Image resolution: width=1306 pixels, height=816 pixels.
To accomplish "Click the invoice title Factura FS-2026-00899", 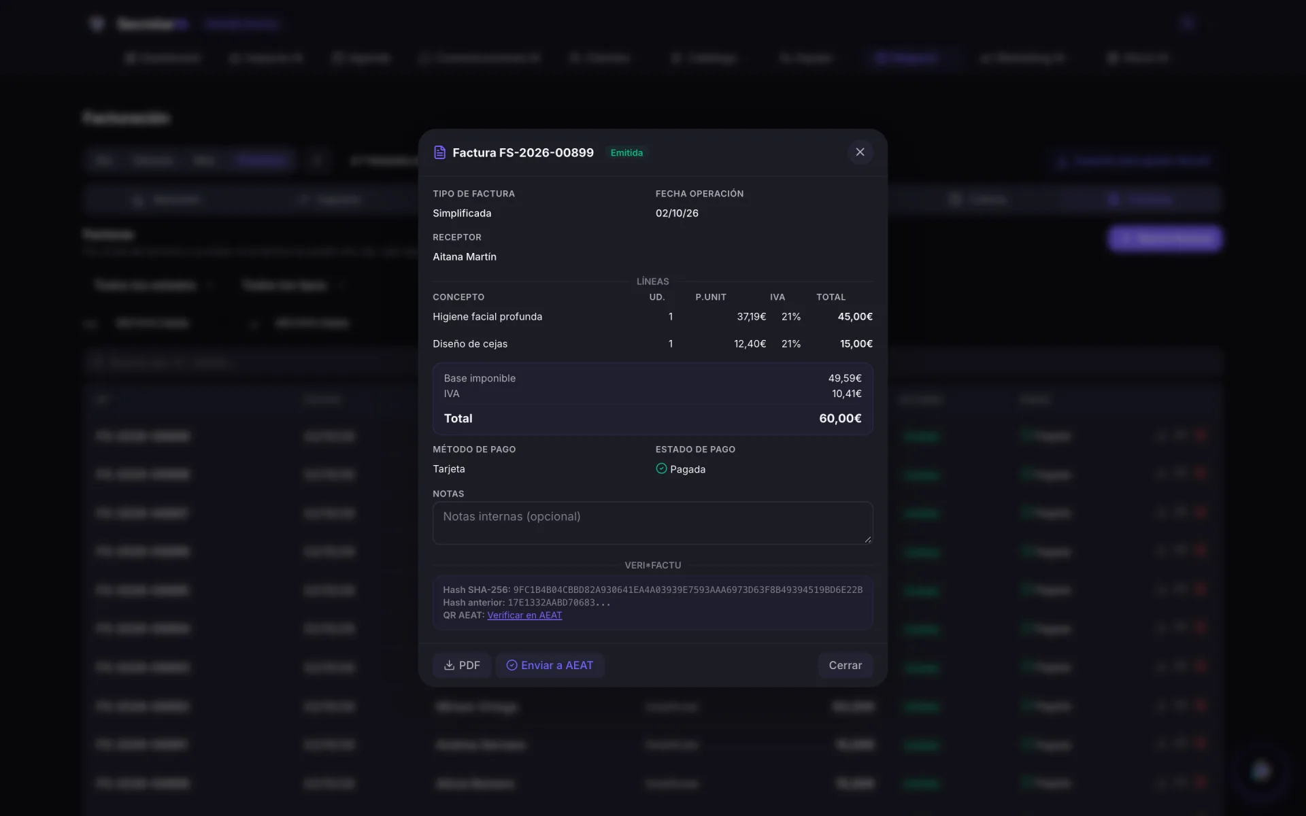I will [x=523, y=153].
